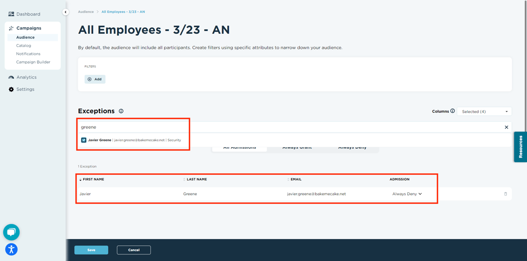Click the Settings gear icon

[x=11, y=89]
